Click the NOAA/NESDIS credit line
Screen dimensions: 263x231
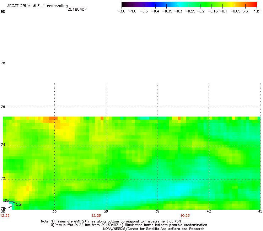coord(154,229)
